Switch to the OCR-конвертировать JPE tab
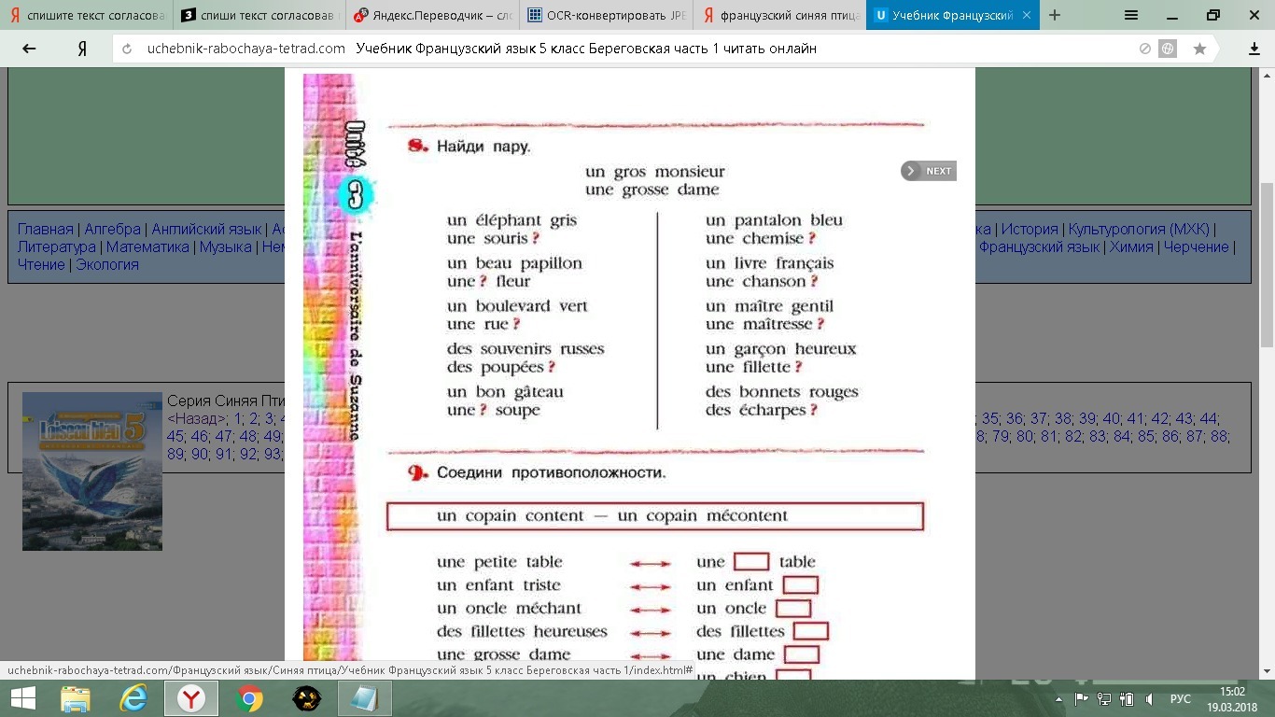 coord(606,16)
